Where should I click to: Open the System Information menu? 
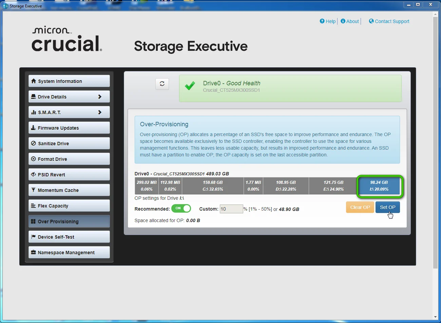coord(69,81)
